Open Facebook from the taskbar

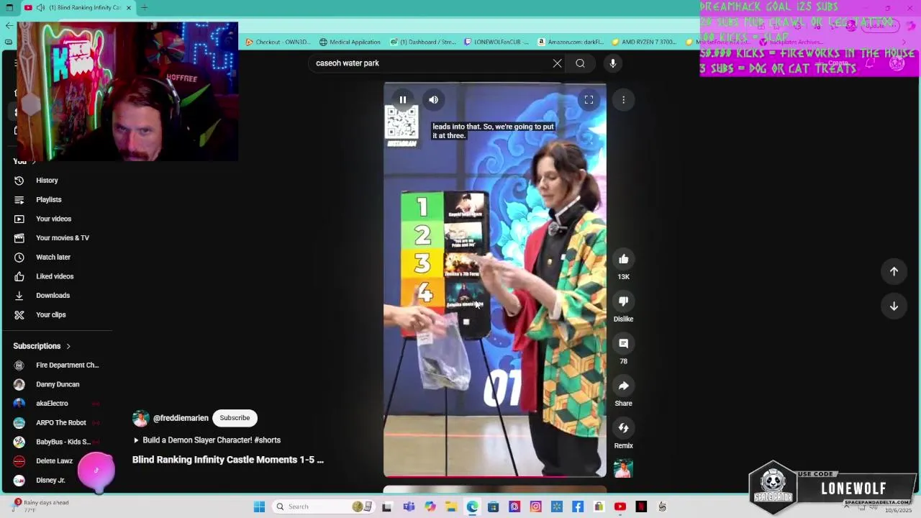click(x=578, y=506)
